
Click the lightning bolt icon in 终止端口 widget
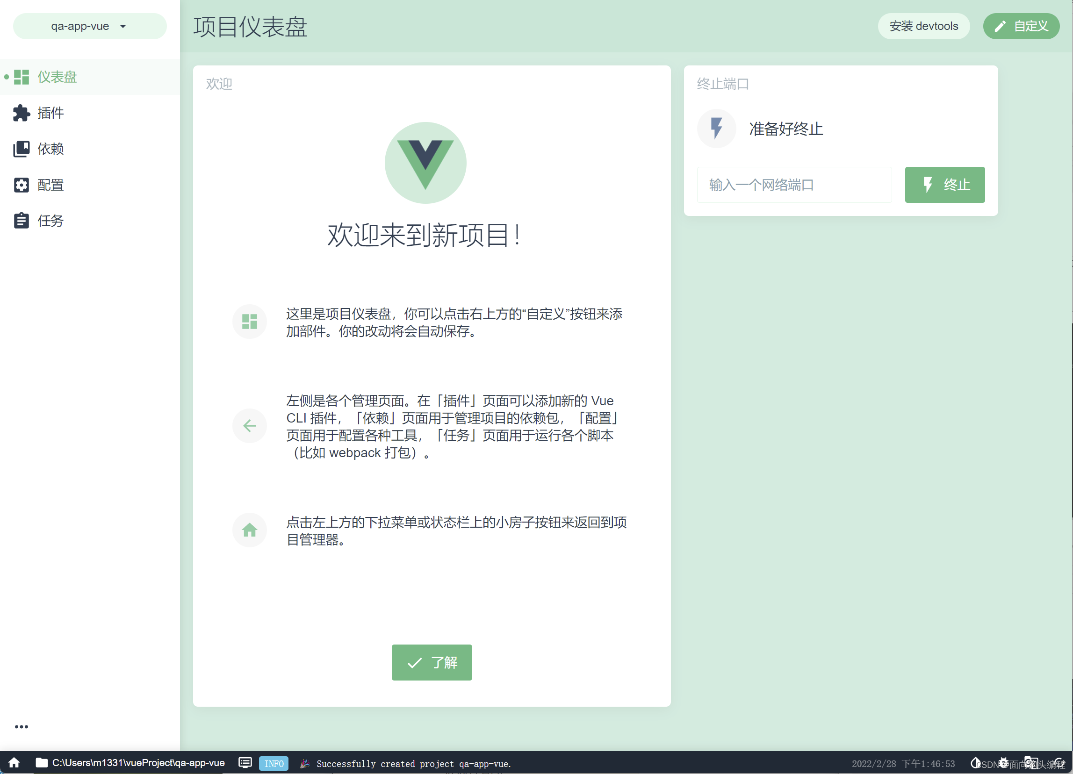tap(716, 128)
